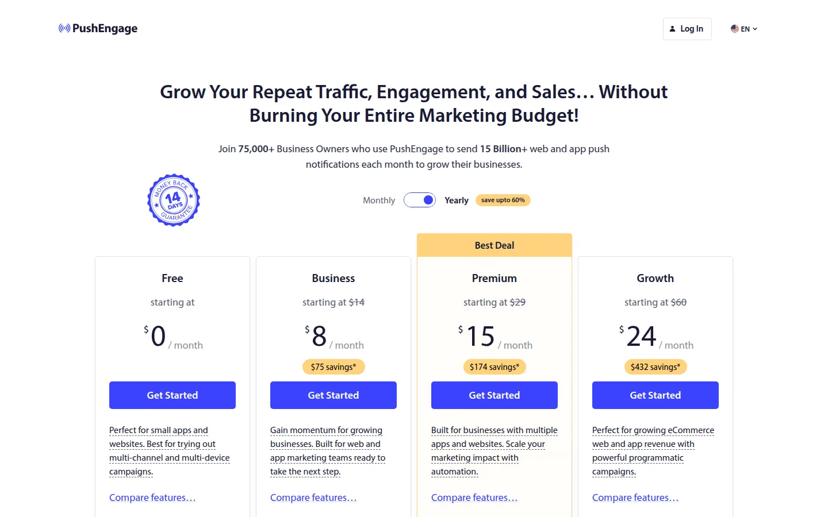Click the 75,000+ Business Owners subheading
Viewport: 828px width, 517px height.
[414, 156]
